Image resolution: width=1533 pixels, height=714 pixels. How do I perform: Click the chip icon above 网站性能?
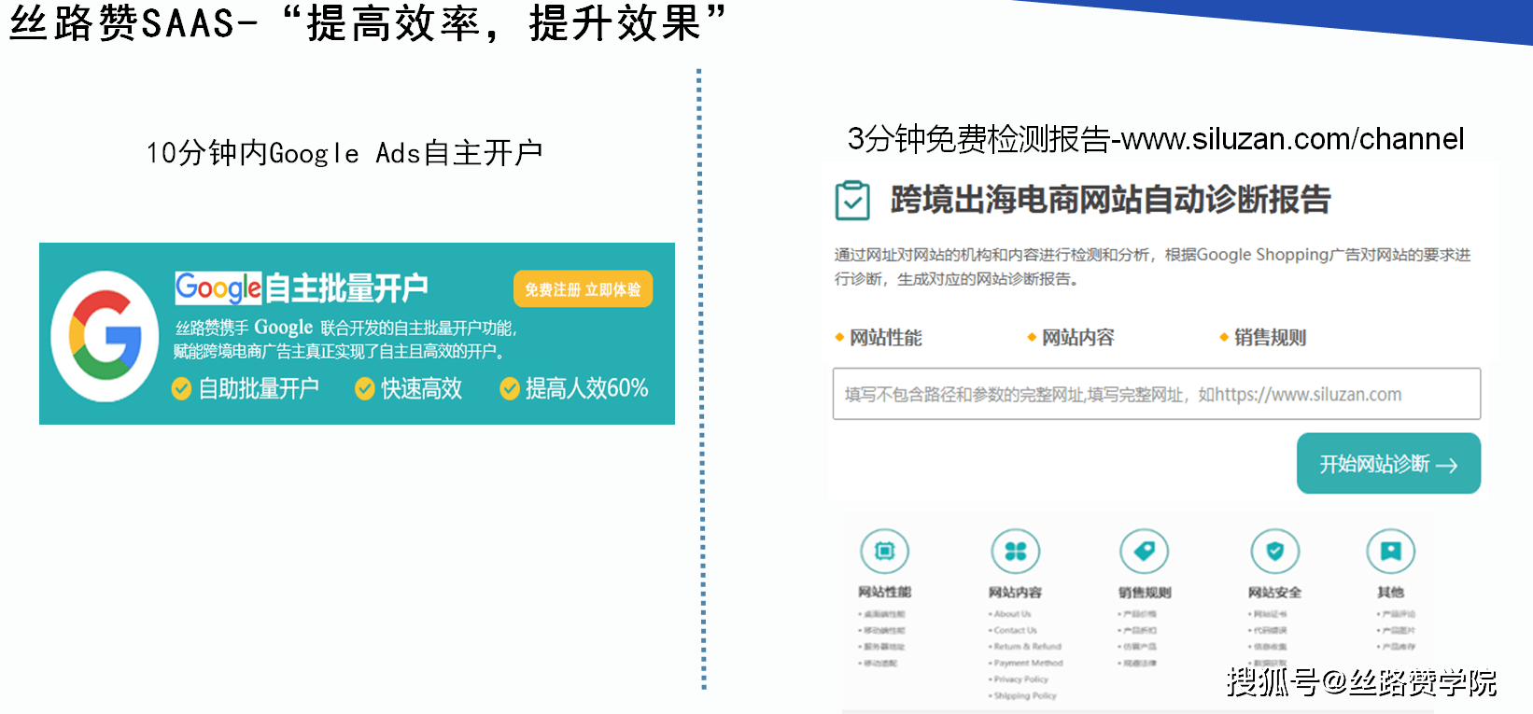click(x=884, y=552)
